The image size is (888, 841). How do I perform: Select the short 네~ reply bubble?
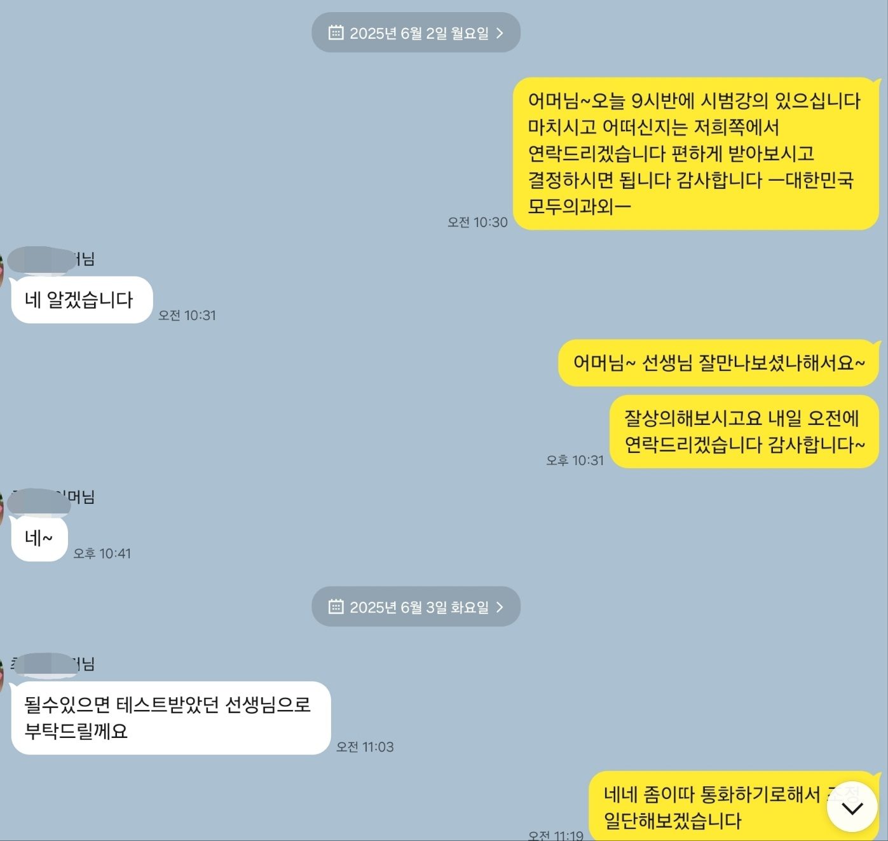39,538
